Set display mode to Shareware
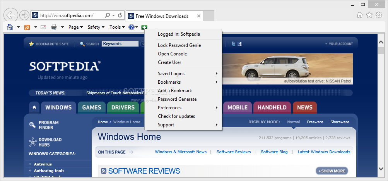 340,122
